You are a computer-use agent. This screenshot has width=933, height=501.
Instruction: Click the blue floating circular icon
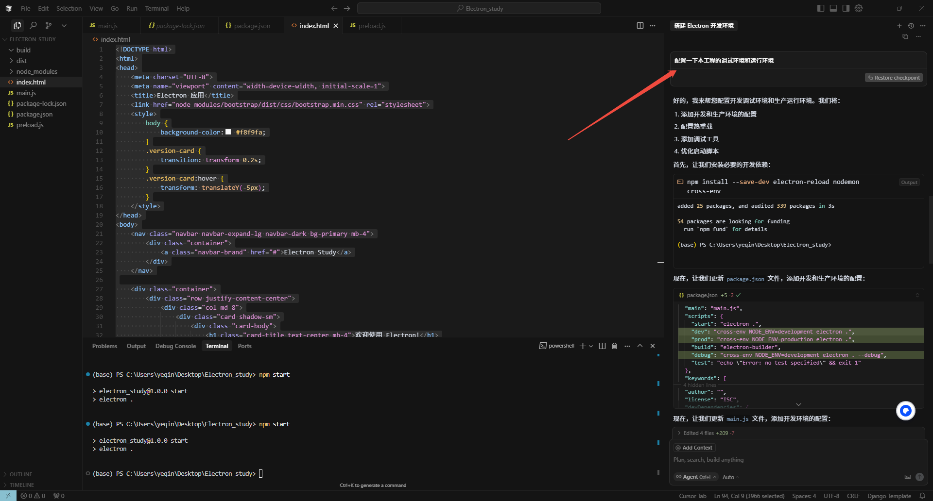(x=906, y=411)
